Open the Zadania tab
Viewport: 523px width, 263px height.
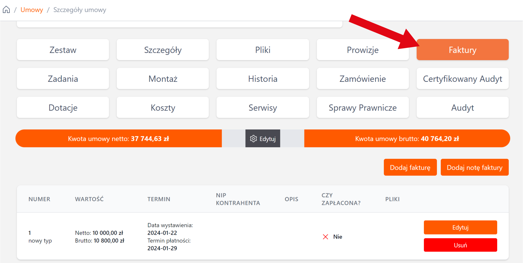point(63,78)
